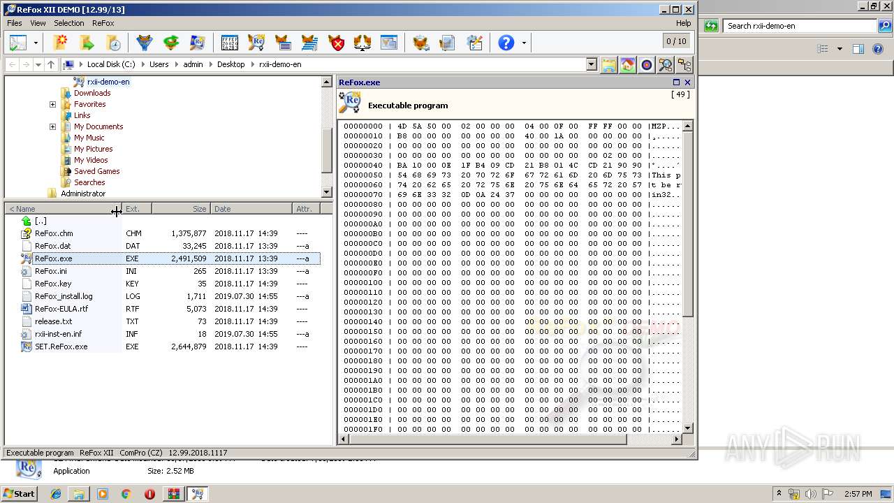Close the ReFox.exe preview panel
The image size is (894, 503).
click(x=687, y=82)
